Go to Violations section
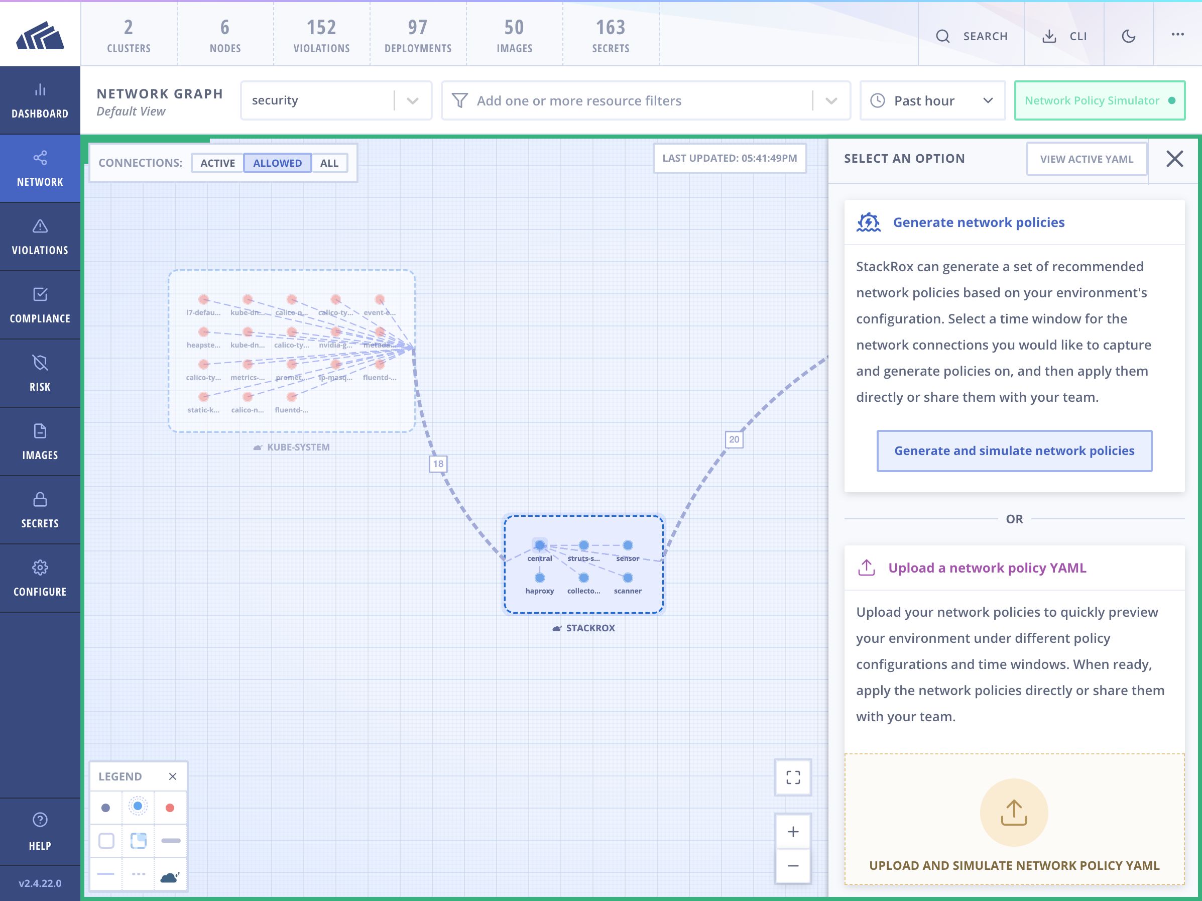Image resolution: width=1202 pixels, height=901 pixels. coord(40,237)
